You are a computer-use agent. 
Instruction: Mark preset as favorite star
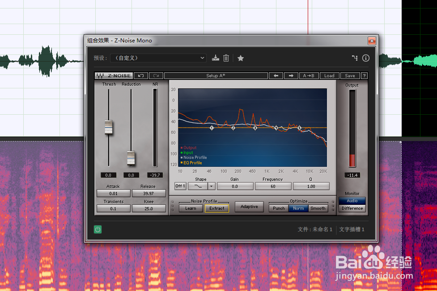[x=241, y=58]
